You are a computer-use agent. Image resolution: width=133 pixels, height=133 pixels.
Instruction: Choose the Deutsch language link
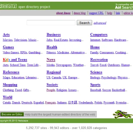[x=27, y=102]
